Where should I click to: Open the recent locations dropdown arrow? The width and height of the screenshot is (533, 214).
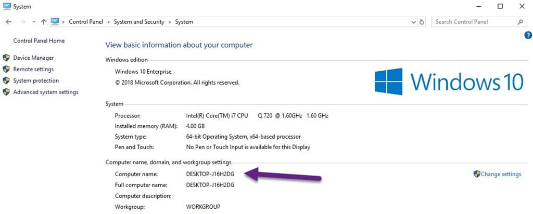pos(34,22)
